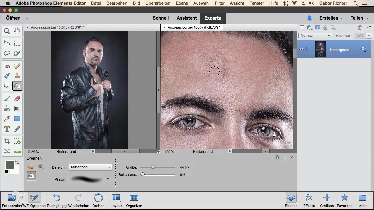Select the Content-Aware Move tool
374x210 pixels.
click(7, 151)
